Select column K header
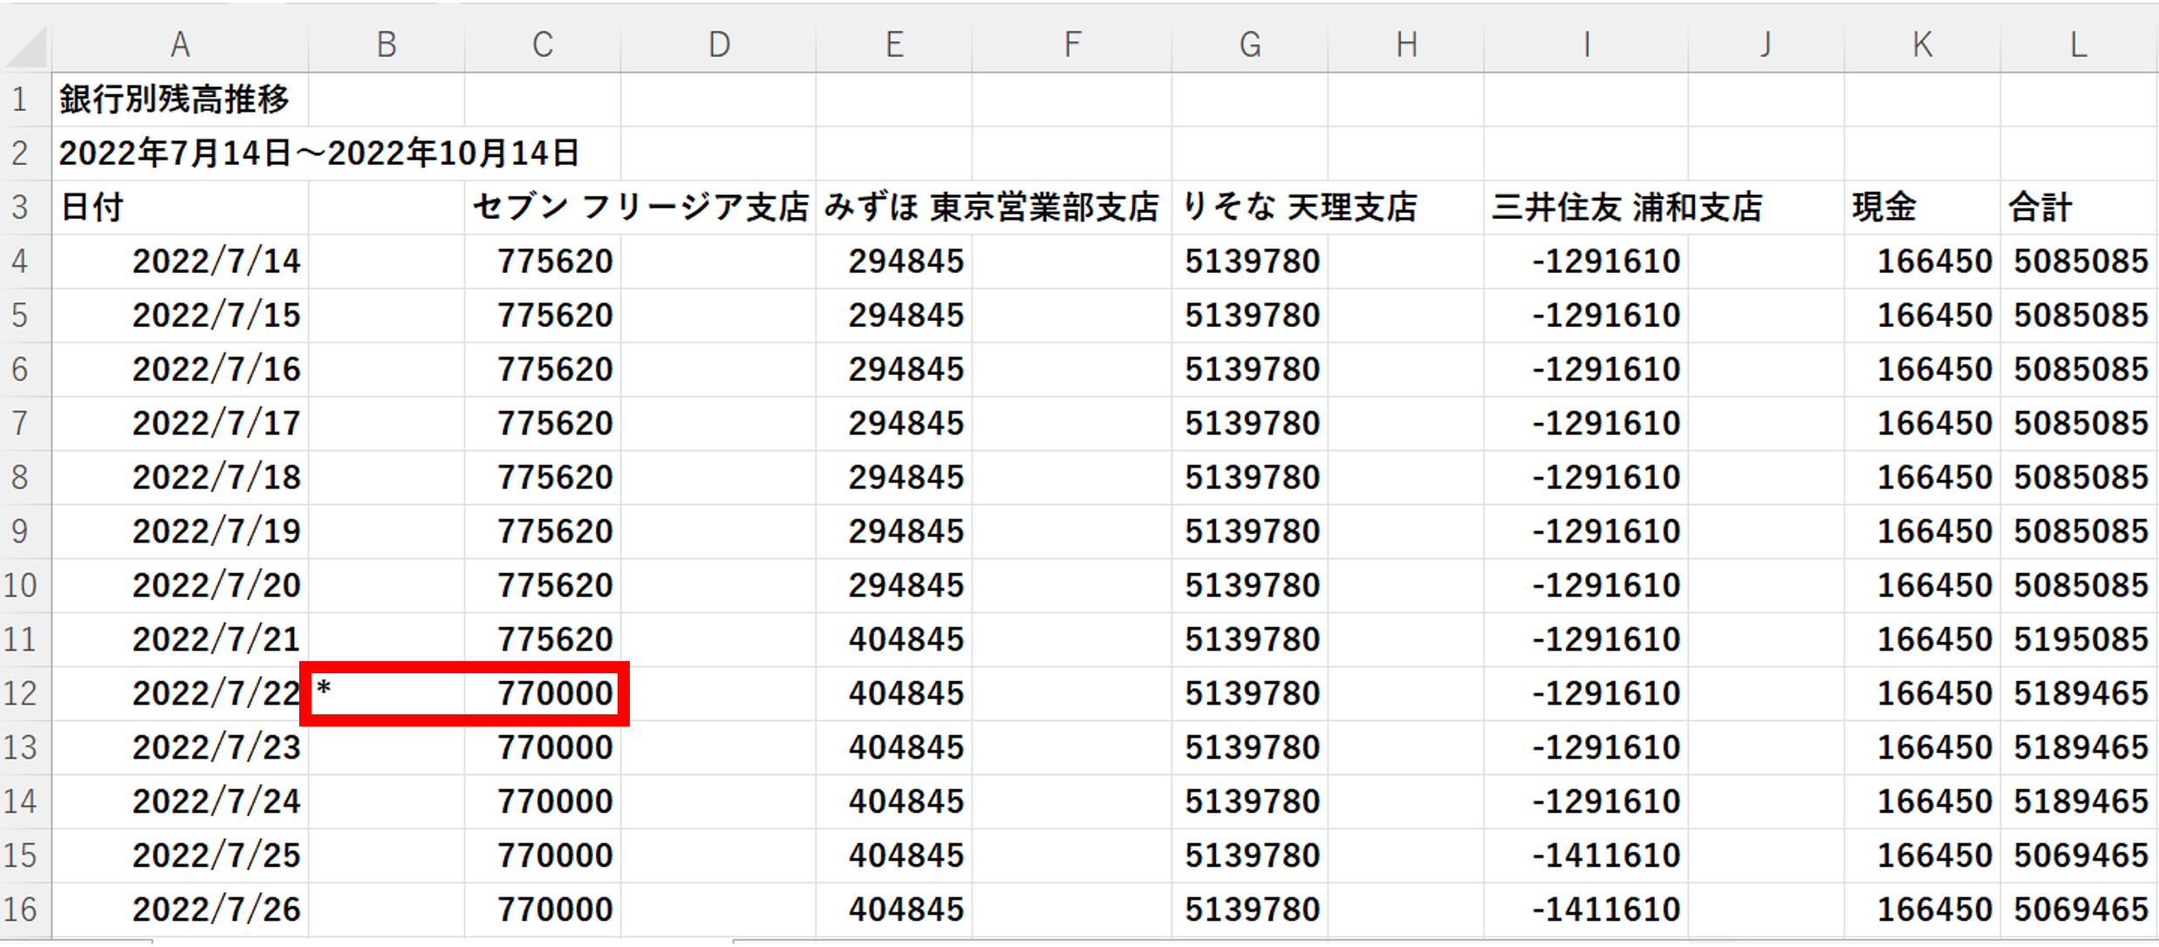The width and height of the screenshot is (2159, 947). (1923, 44)
